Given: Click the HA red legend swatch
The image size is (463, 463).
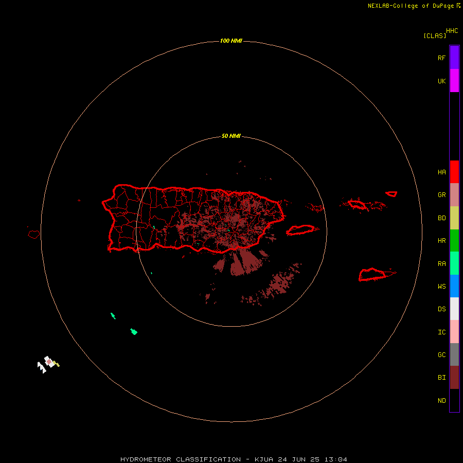Looking at the screenshot, I should 454,172.
